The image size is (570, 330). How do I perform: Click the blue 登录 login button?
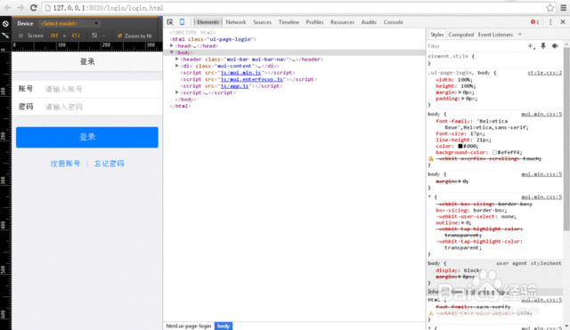click(87, 137)
